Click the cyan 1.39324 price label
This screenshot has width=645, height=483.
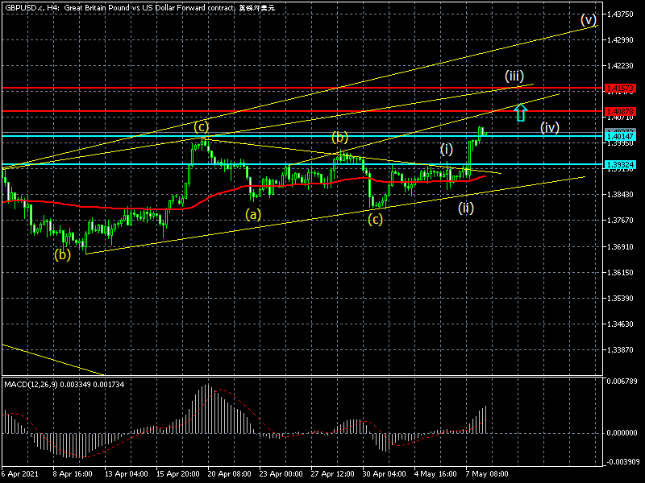click(620, 165)
